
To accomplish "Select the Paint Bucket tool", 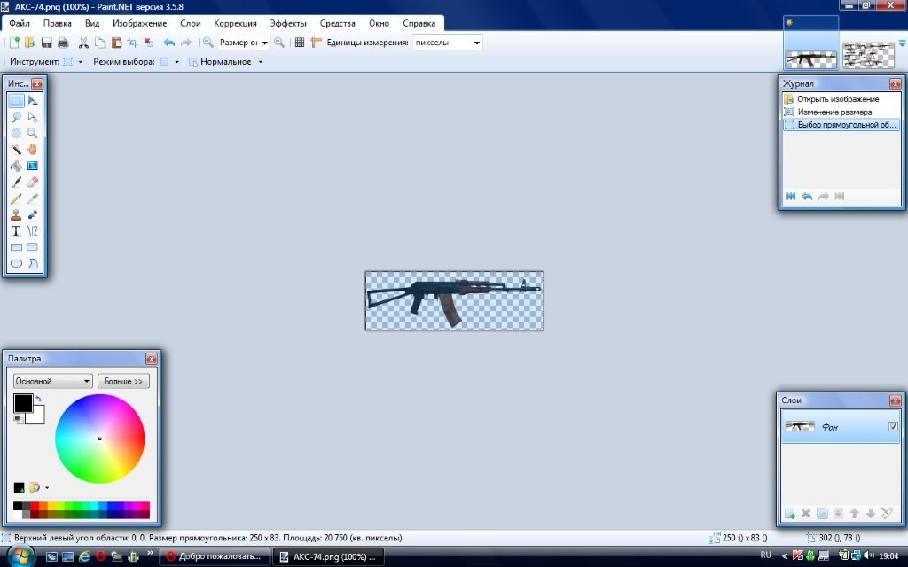I will 16,166.
